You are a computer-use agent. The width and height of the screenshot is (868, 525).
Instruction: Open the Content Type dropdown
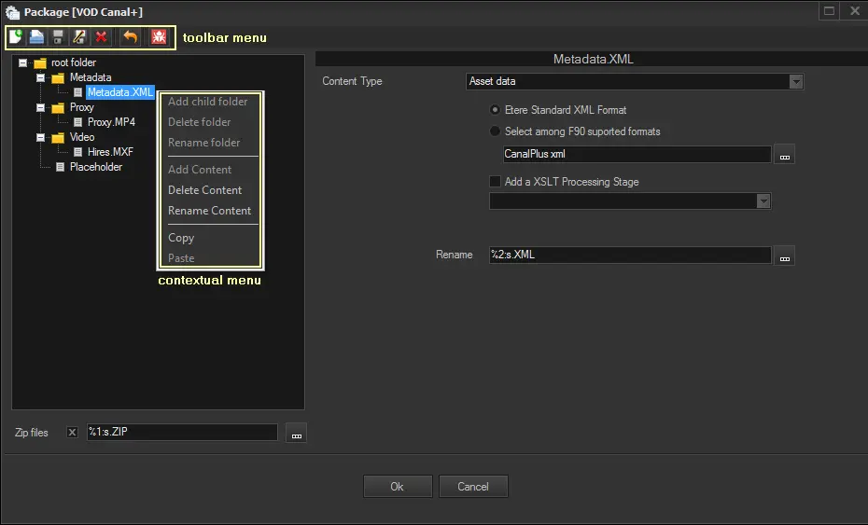[x=795, y=82]
